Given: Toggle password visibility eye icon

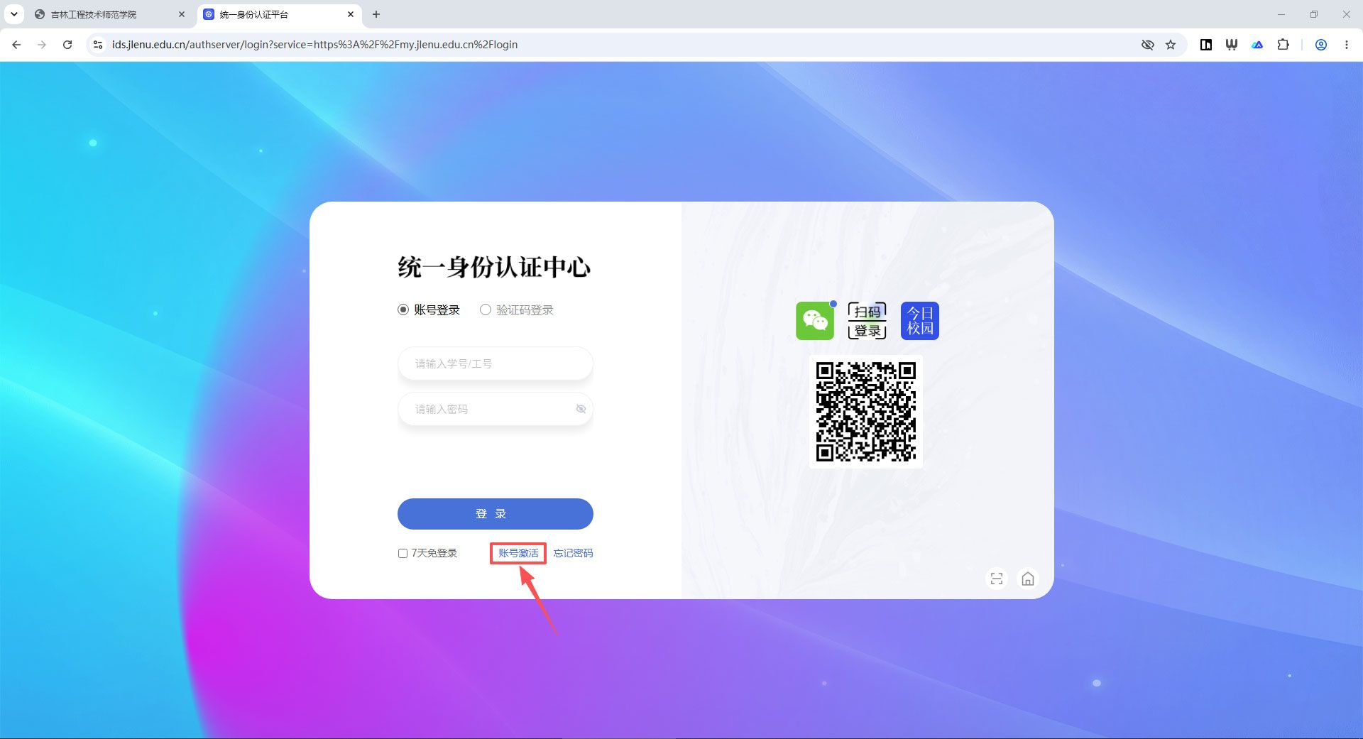Looking at the screenshot, I should point(581,409).
